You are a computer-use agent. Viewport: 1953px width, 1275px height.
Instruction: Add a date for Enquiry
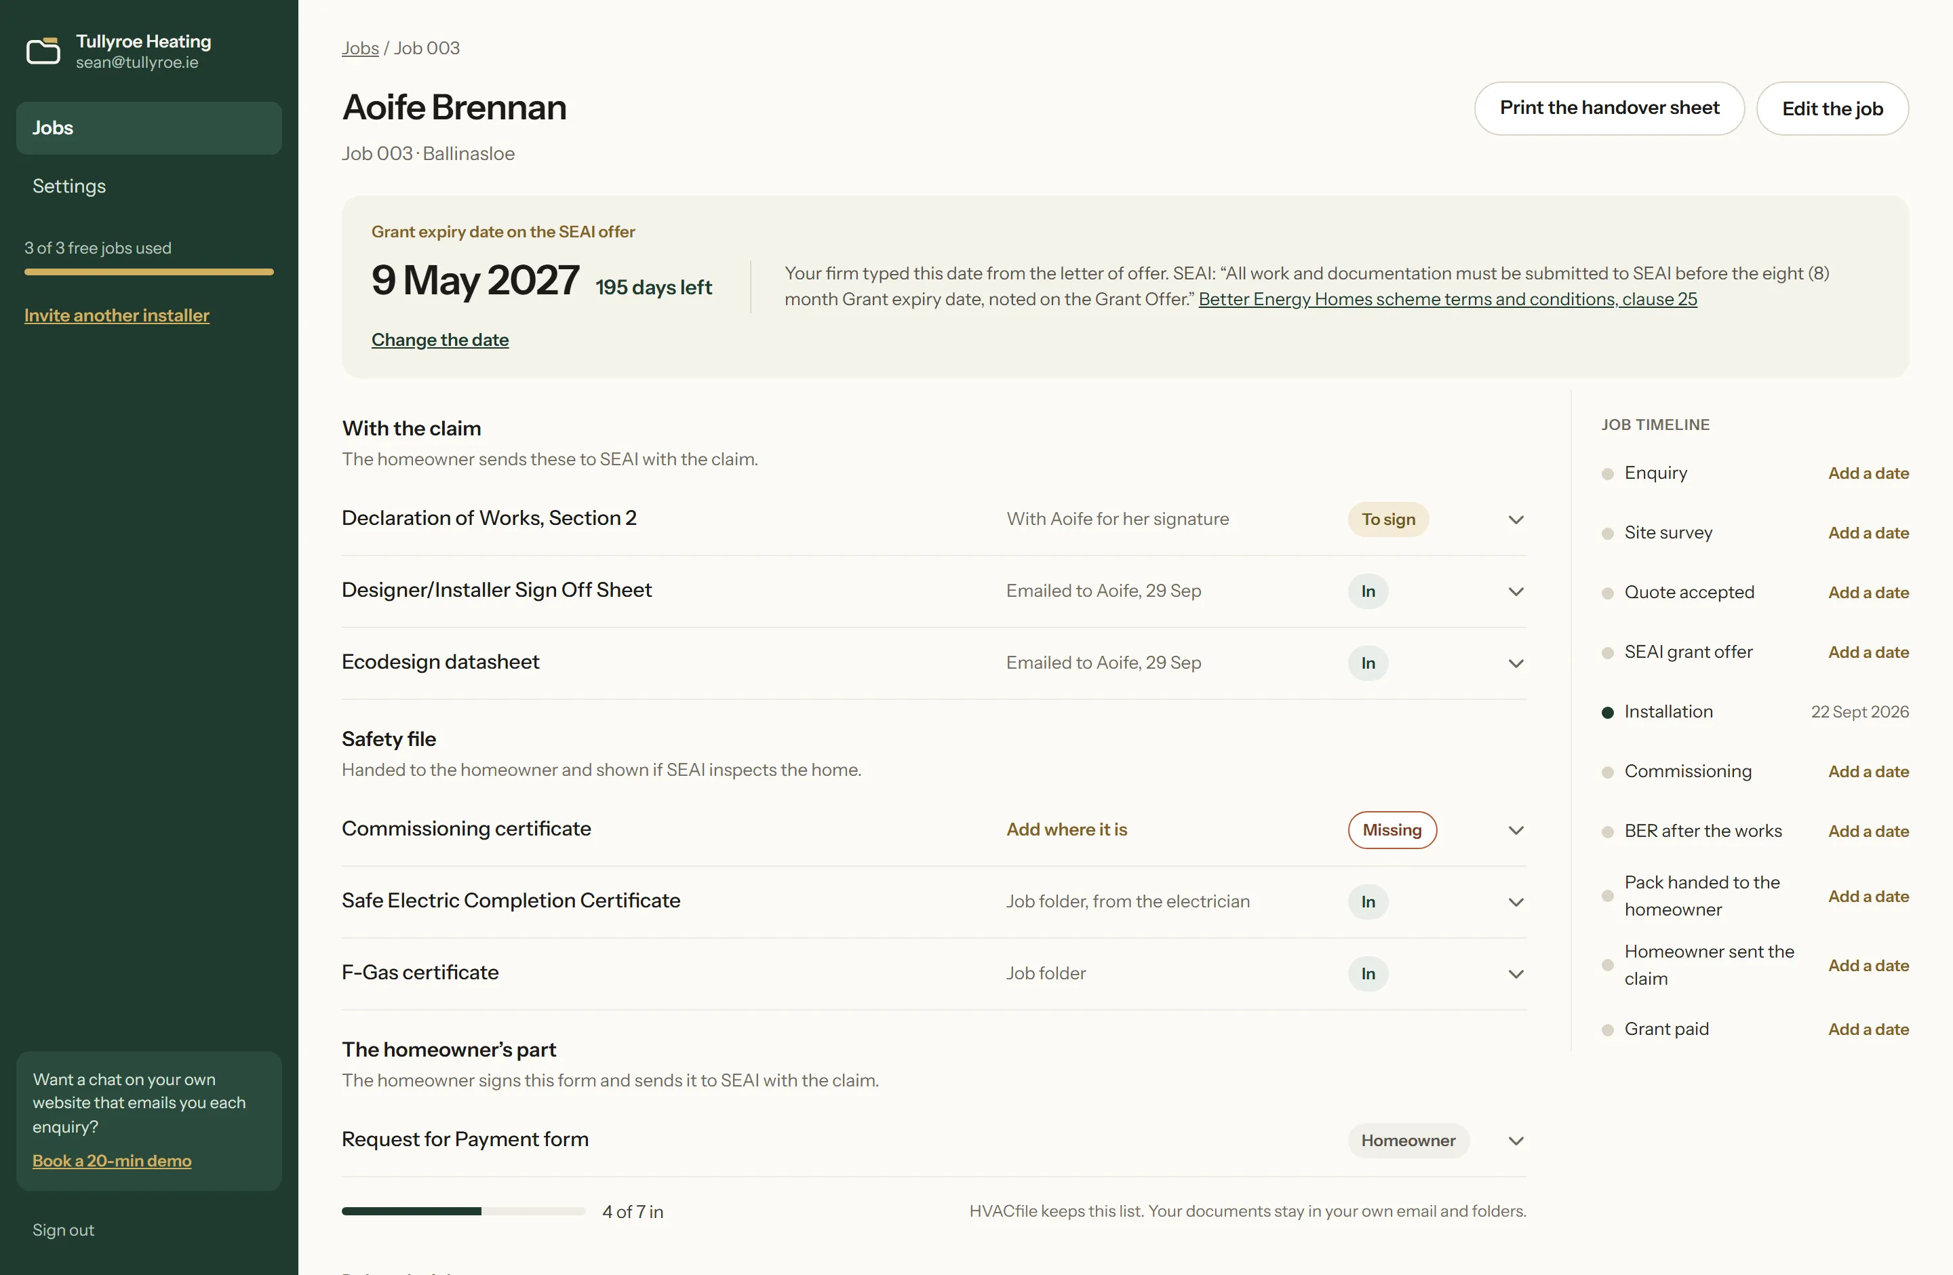click(x=1868, y=473)
